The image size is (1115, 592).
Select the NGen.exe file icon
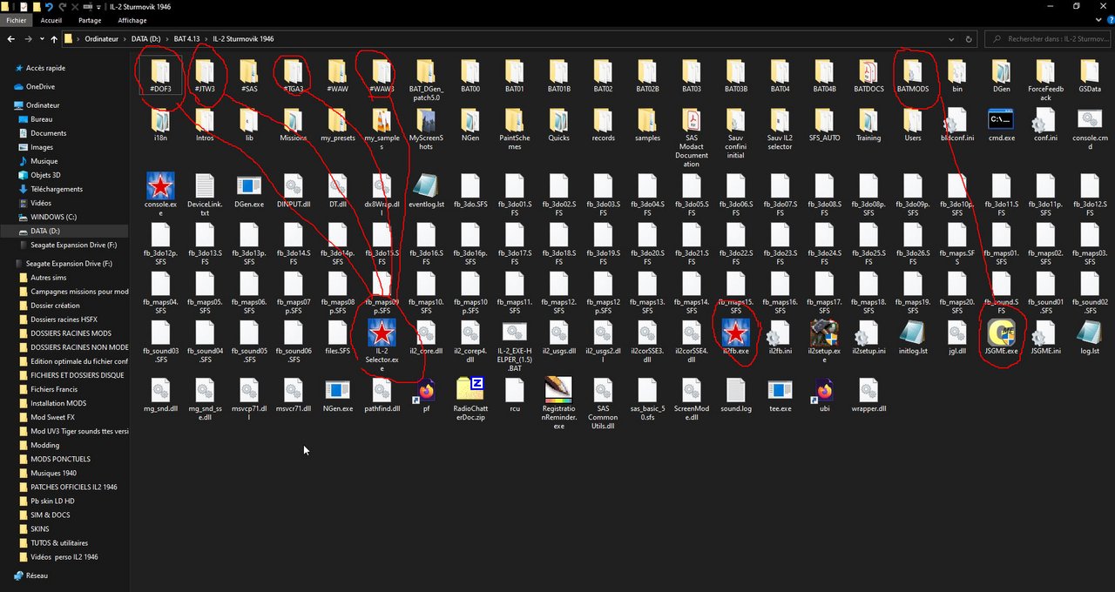337,390
